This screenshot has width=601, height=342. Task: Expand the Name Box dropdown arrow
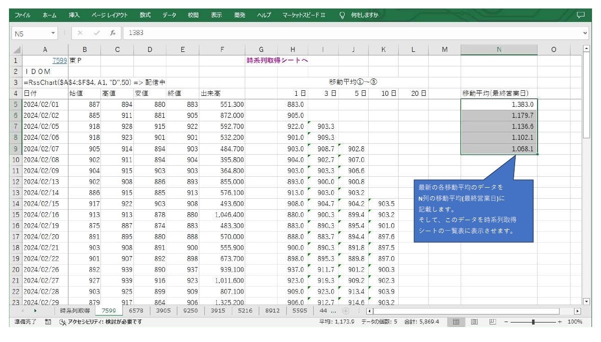[x=53, y=33]
